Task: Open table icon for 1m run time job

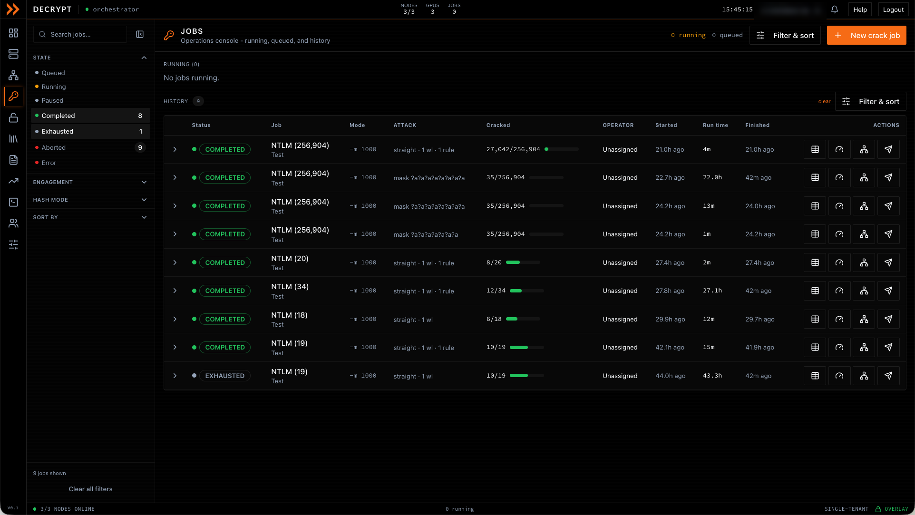Action: point(815,234)
